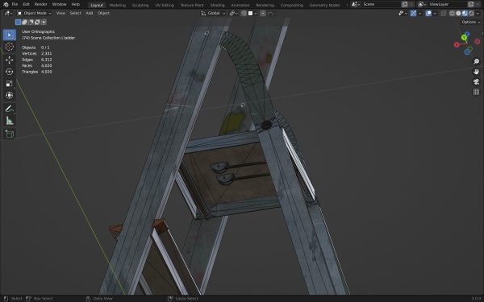
Task: Select the Scale tool
Action: (x=9, y=84)
